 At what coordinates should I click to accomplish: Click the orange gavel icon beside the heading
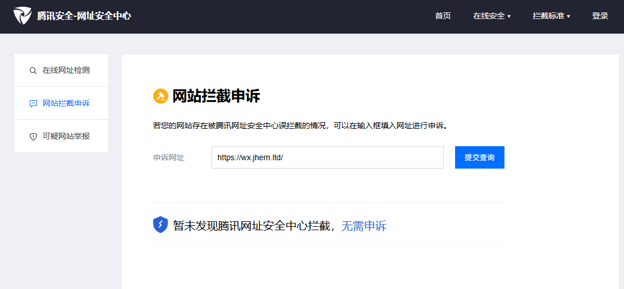pos(161,96)
